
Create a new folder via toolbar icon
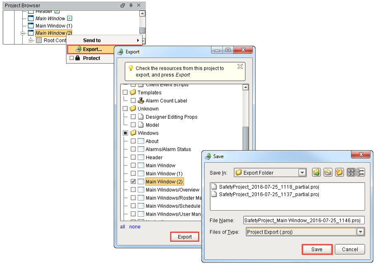339,173
